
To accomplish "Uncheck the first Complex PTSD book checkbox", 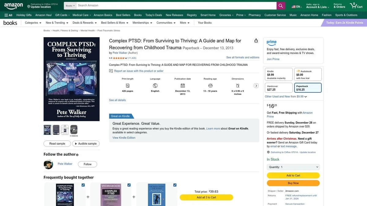I will [x=83, y=185].
